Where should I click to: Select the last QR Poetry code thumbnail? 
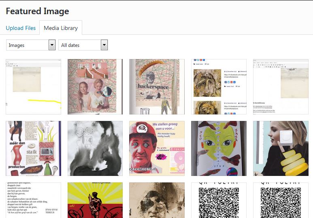[281, 200]
